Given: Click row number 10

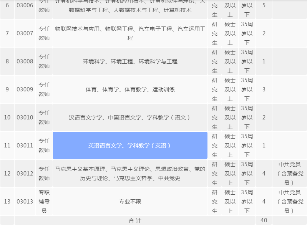Looking at the screenshot, I should click(7, 117).
